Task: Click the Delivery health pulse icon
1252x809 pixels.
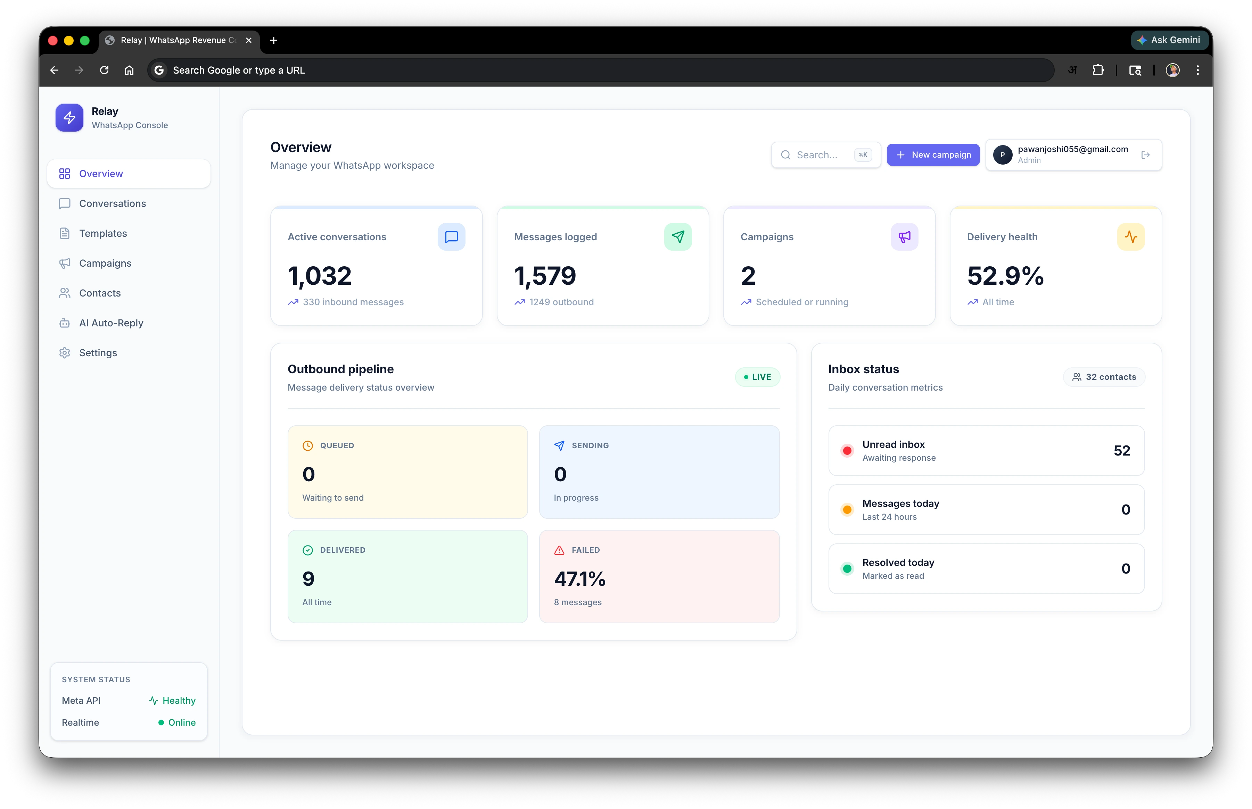Action: point(1130,237)
